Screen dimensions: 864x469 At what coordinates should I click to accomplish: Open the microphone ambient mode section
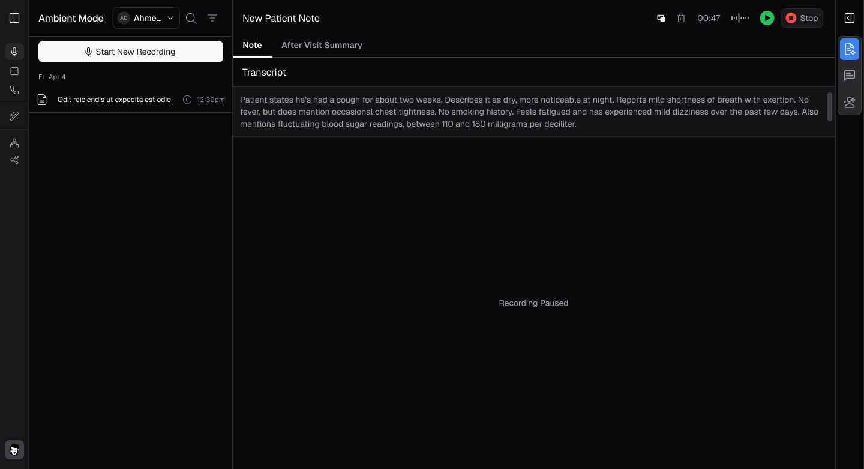coord(14,52)
